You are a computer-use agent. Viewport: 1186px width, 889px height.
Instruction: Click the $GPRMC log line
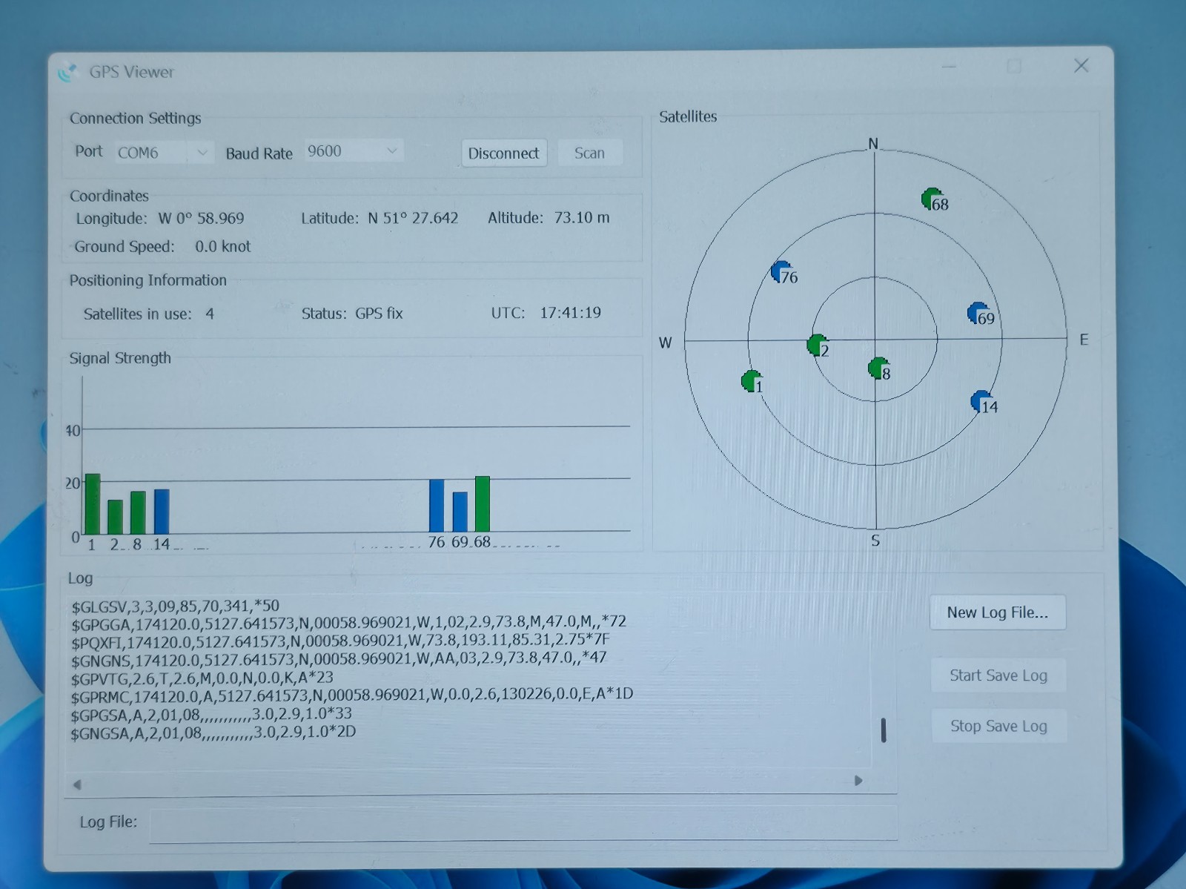352,695
